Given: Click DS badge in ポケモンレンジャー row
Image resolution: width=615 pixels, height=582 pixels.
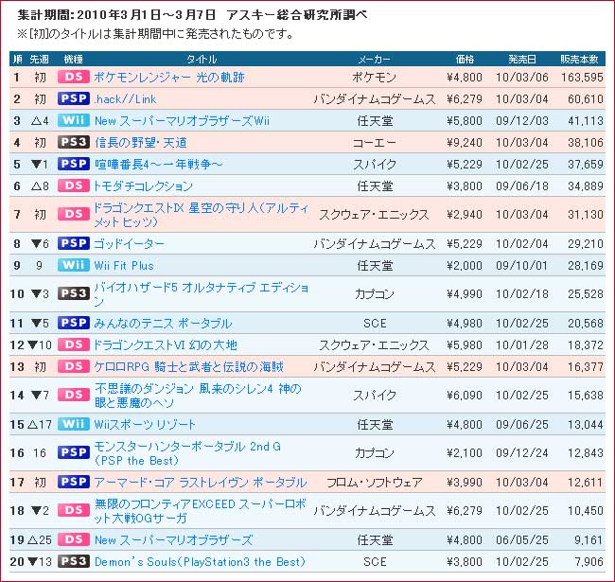Looking at the screenshot, I should click(x=74, y=77).
